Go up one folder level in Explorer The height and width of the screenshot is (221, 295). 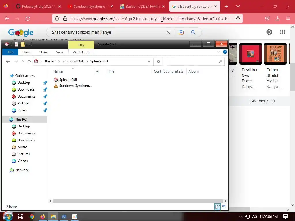click(29, 62)
